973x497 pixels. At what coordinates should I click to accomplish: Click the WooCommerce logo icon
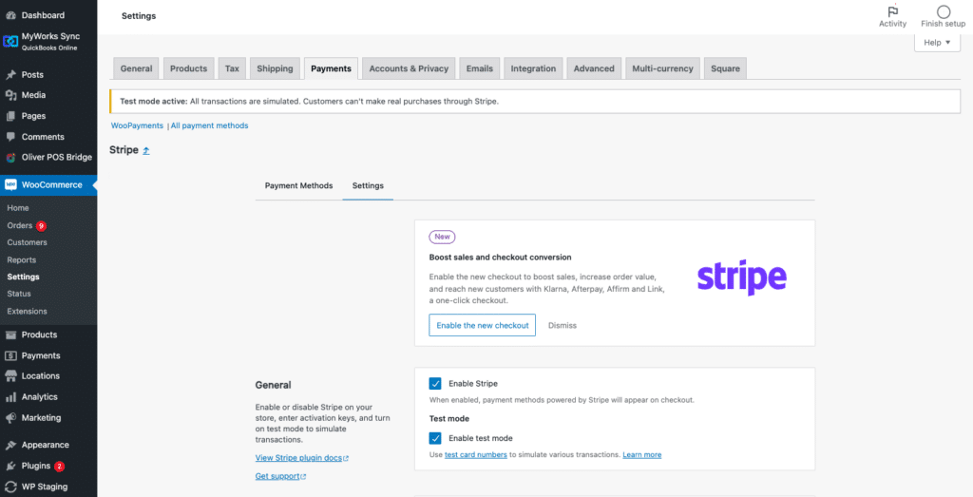(10, 185)
